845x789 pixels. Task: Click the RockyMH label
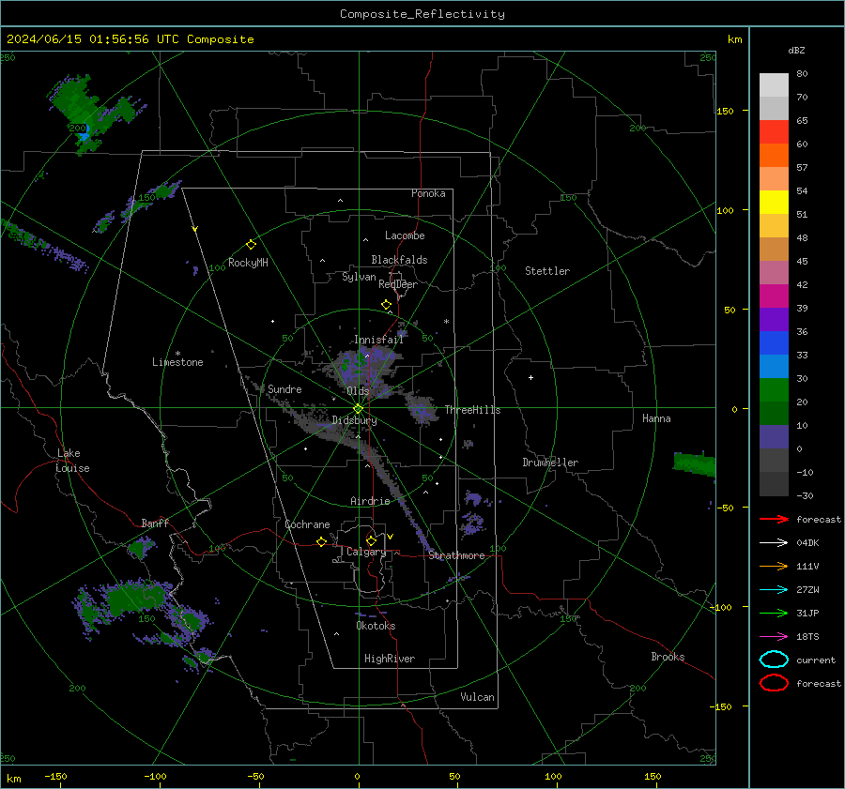pyautogui.click(x=248, y=263)
